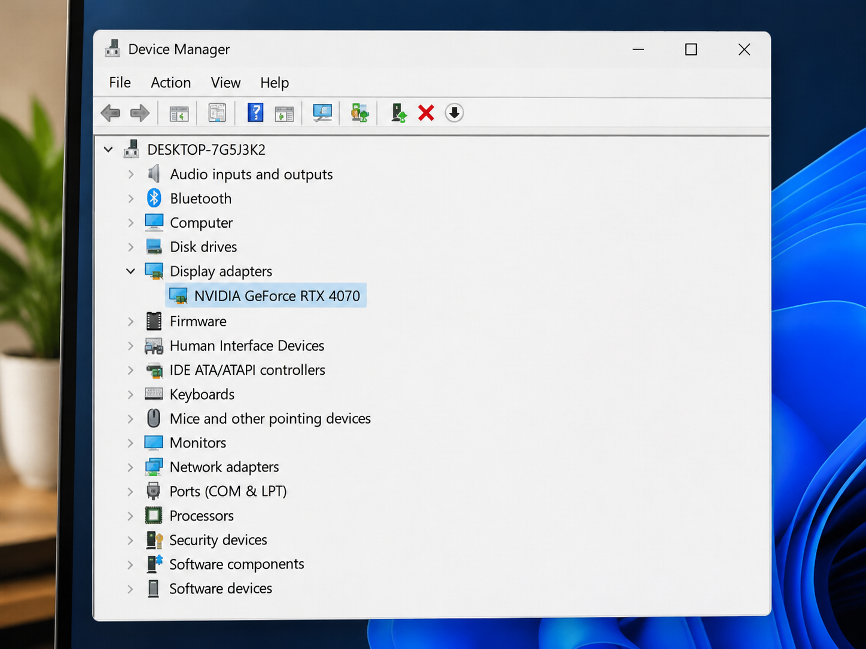The width and height of the screenshot is (866, 649).
Task: Click the Device Manager title bar icon
Action: [x=112, y=48]
